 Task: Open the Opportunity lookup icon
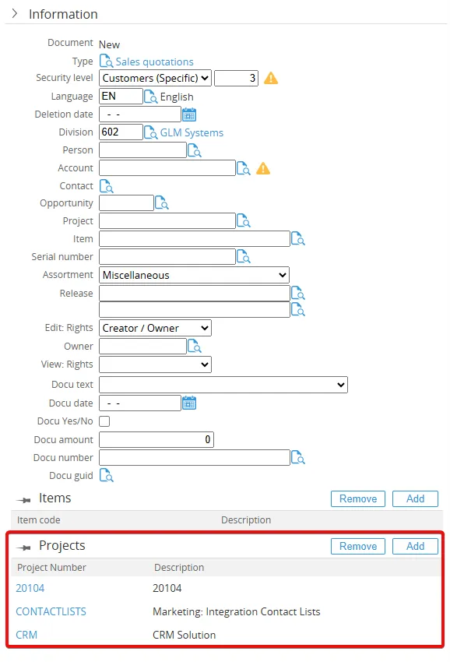pyautogui.click(x=162, y=203)
